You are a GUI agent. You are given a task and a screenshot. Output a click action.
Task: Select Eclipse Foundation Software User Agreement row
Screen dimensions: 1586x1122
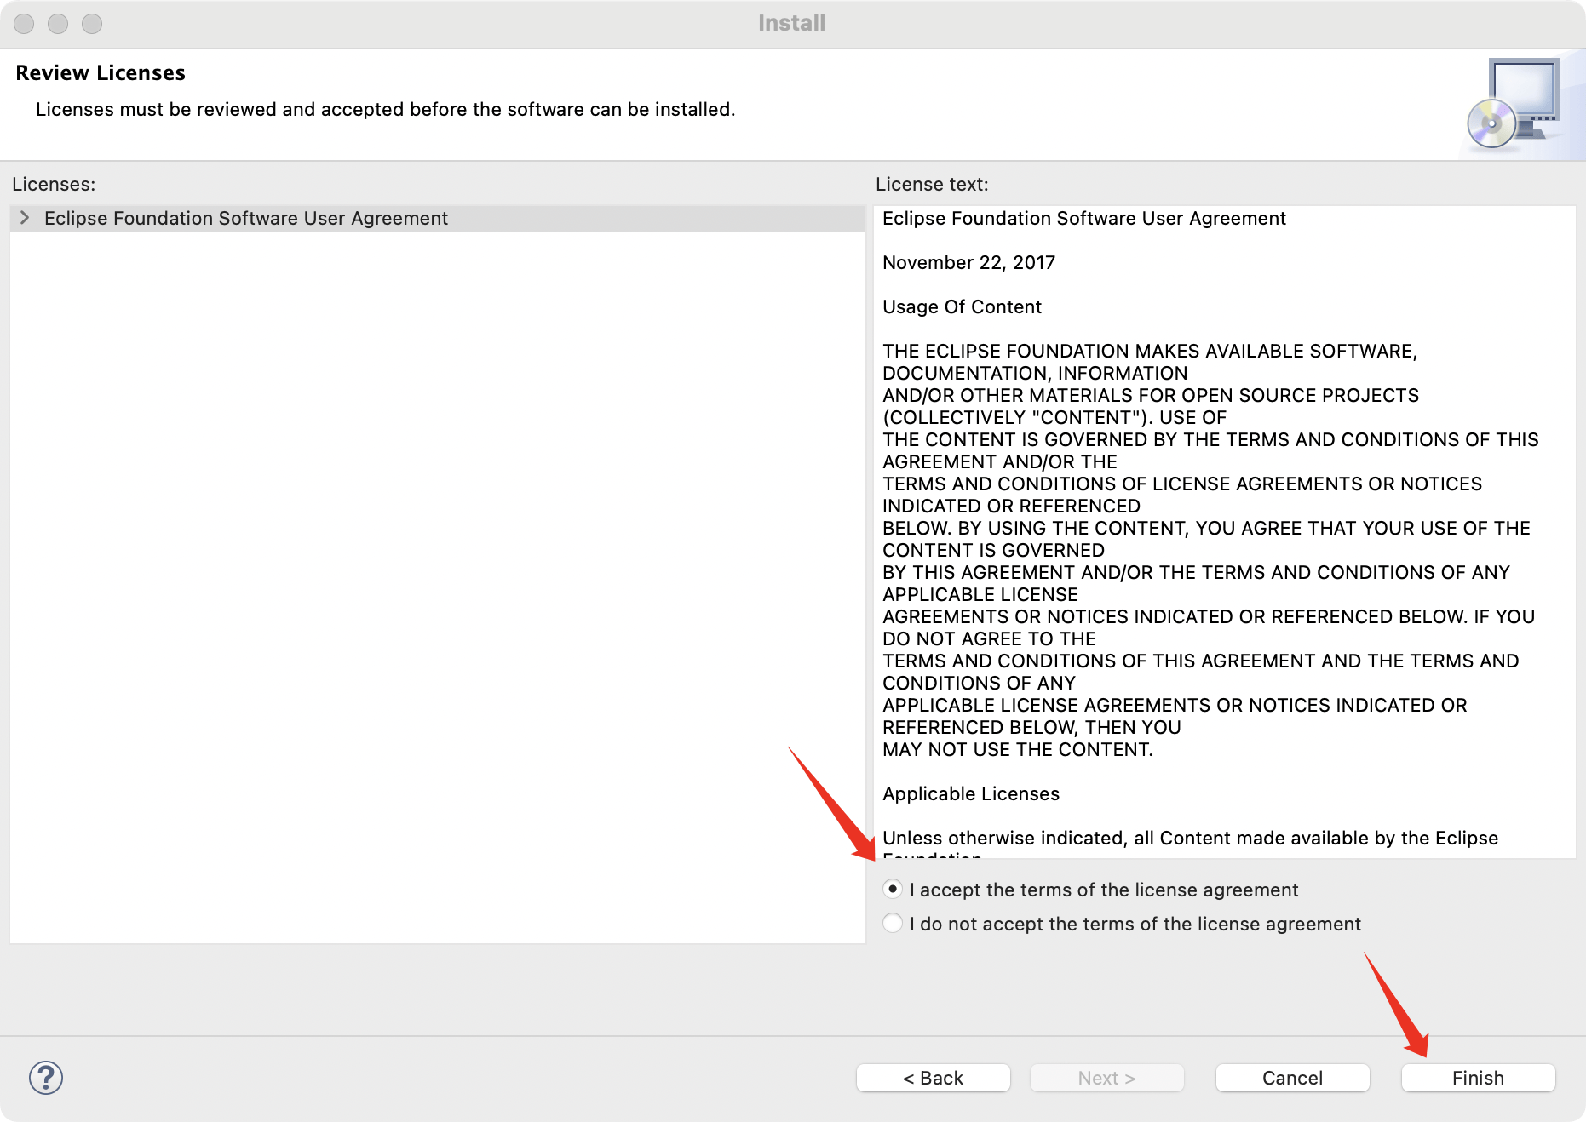click(x=438, y=218)
